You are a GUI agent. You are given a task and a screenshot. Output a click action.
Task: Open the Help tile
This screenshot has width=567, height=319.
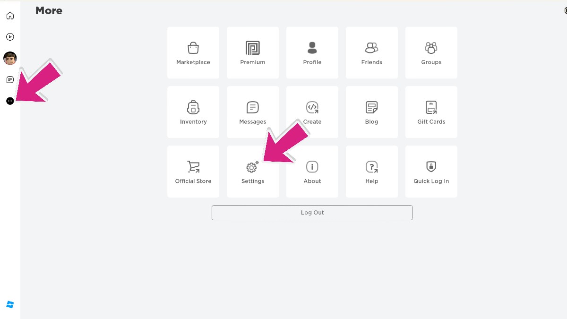pyautogui.click(x=371, y=172)
